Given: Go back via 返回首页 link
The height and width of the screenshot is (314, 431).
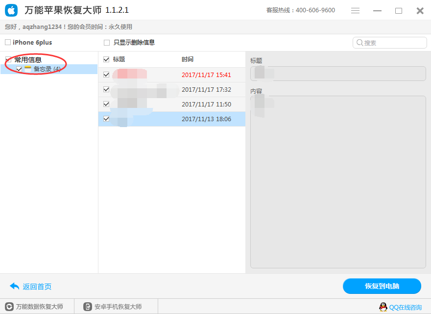Looking at the screenshot, I should tap(37, 287).
